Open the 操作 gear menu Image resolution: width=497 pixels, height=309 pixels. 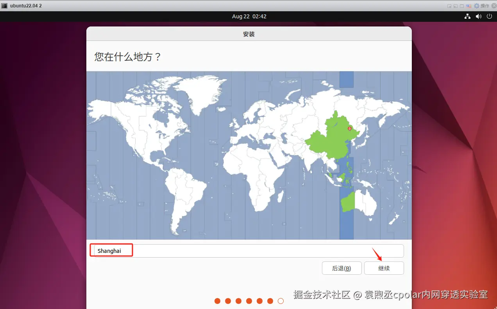click(481, 5)
